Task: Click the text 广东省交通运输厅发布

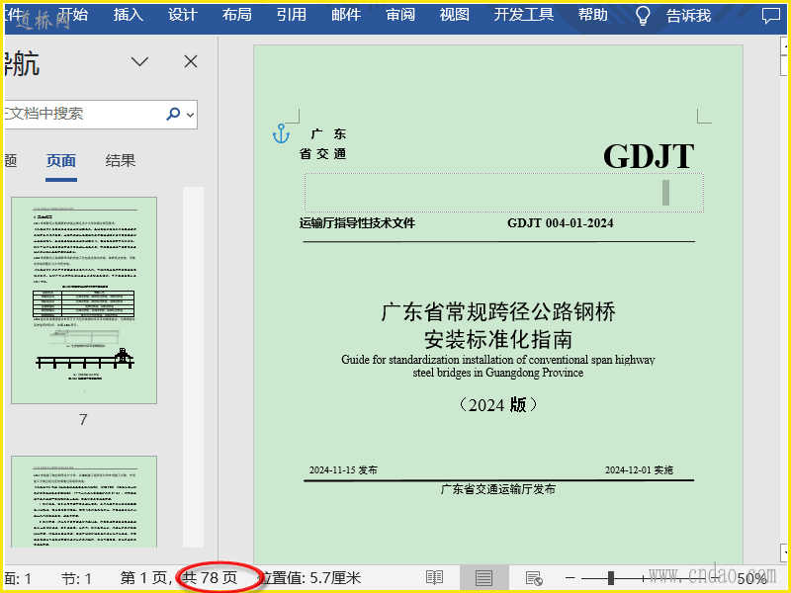Action: [x=498, y=489]
